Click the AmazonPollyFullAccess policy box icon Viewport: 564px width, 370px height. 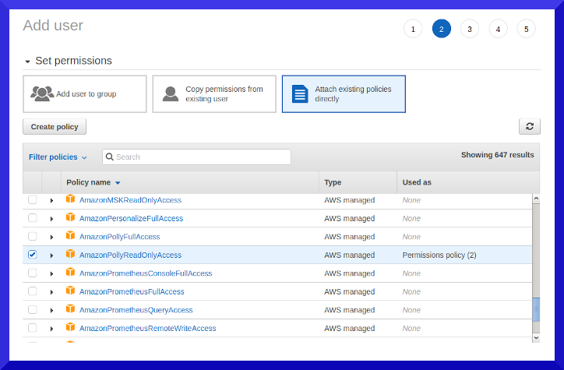point(70,236)
